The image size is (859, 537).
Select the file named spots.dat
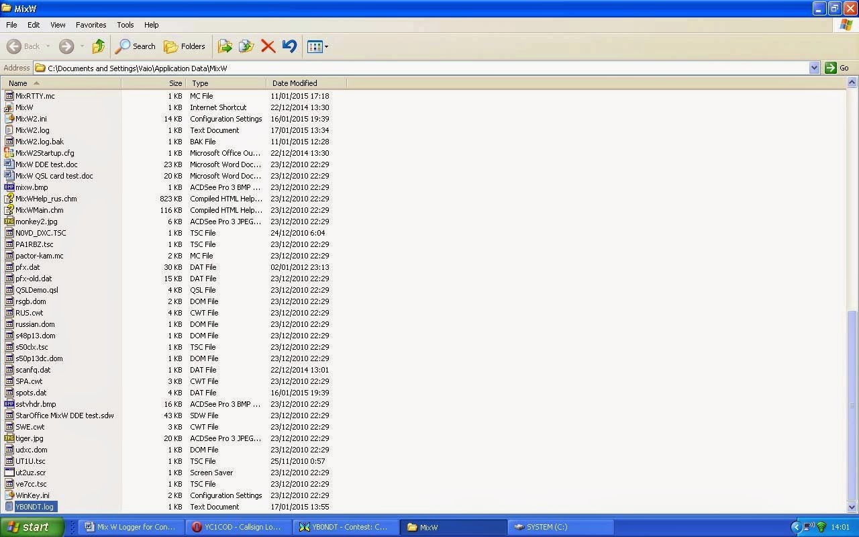click(31, 393)
